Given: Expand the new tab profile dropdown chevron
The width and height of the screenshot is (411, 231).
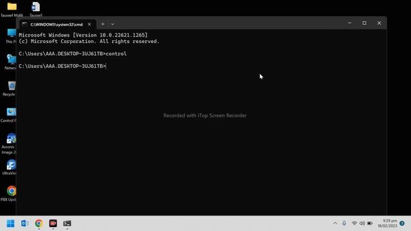Looking at the screenshot, I should [112, 24].
